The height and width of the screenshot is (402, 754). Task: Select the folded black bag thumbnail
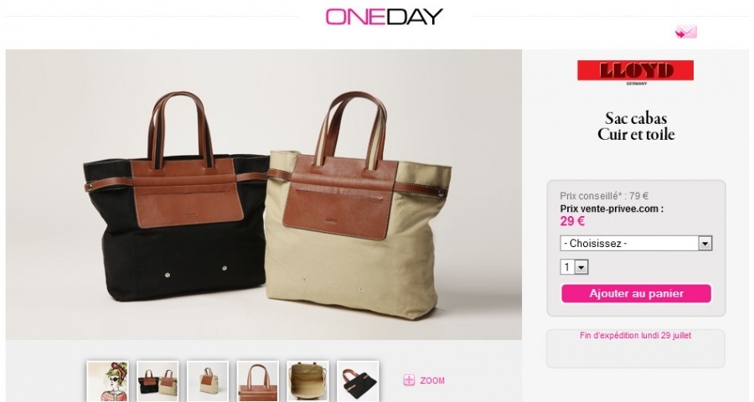[358, 381]
